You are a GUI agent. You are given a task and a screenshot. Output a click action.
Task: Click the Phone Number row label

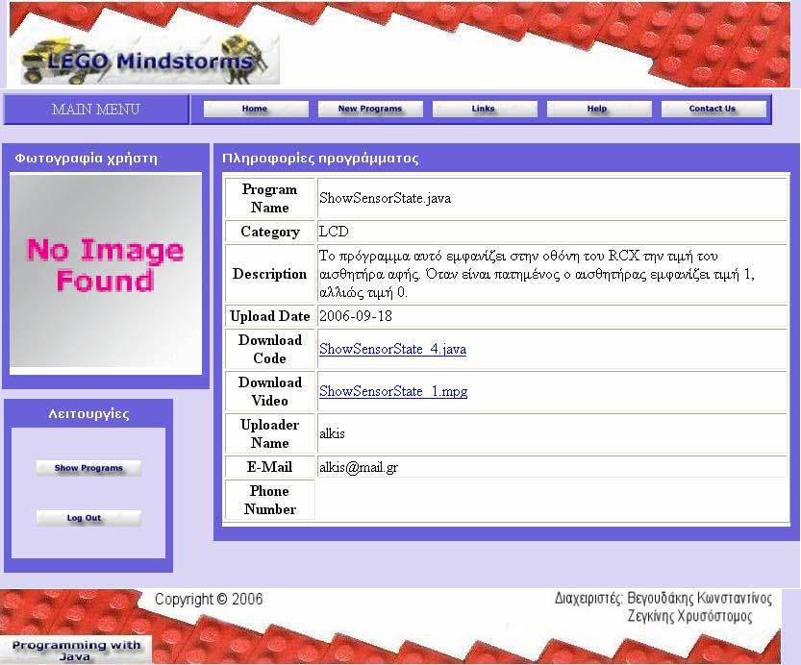pyautogui.click(x=269, y=500)
